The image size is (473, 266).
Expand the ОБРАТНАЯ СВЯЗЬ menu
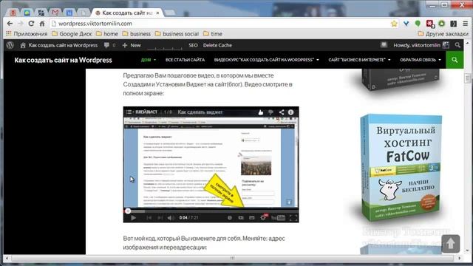pos(421,60)
